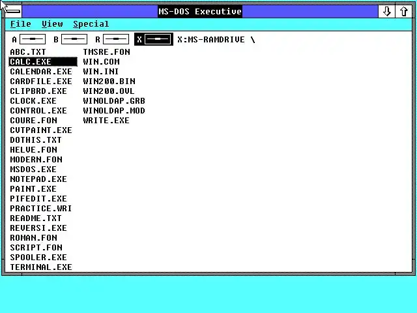Viewport: 417px width, 313px height.
Task: Select REVERSI.EXE file
Action: (38, 228)
